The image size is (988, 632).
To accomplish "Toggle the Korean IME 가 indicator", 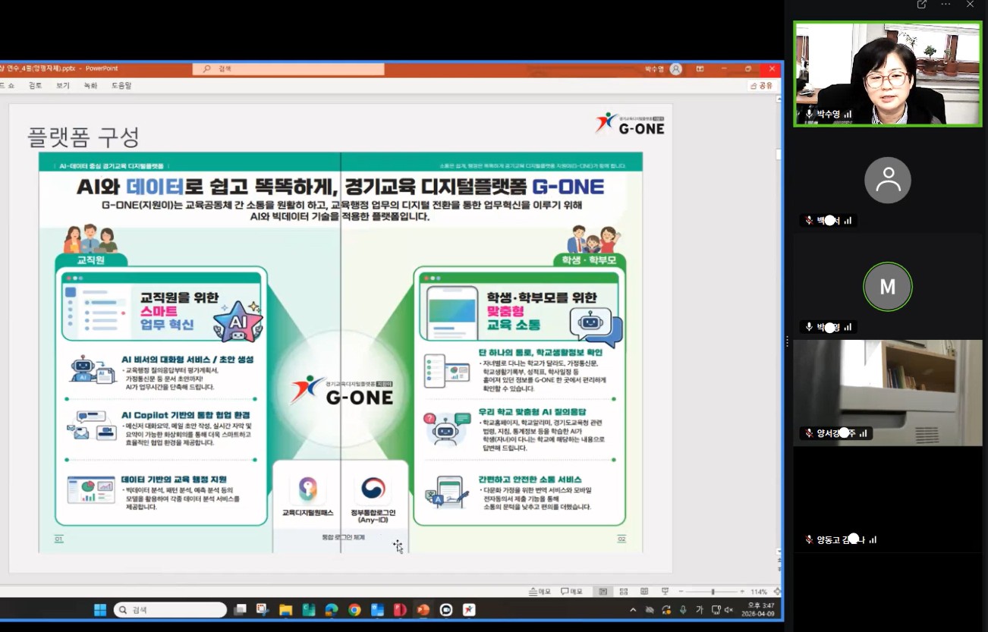I will click(x=699, y=610).
